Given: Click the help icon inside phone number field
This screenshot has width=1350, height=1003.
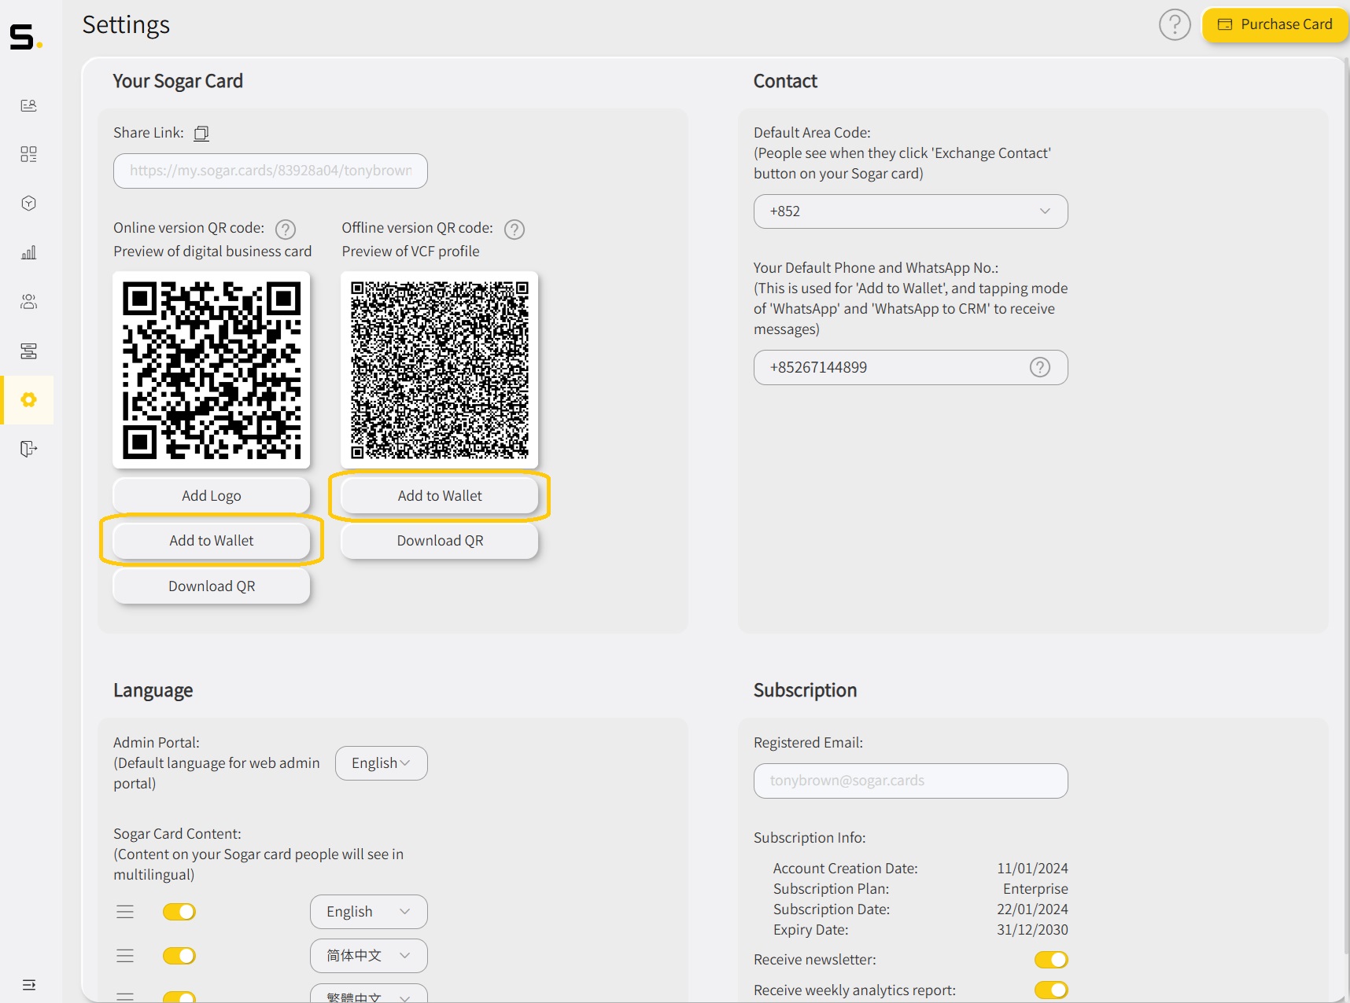Looking at the screenshot, I should coord(1040,367).
